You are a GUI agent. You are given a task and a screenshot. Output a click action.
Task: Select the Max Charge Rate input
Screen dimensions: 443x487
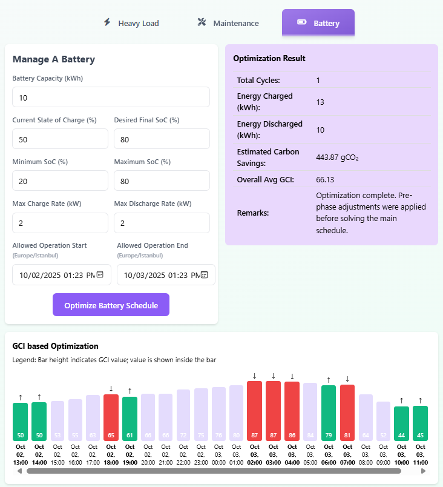click(60, 223)
